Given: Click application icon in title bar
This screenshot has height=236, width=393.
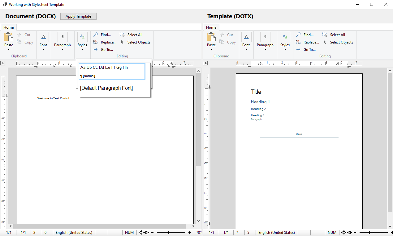Looking at the screenshot, I should 5,5.
